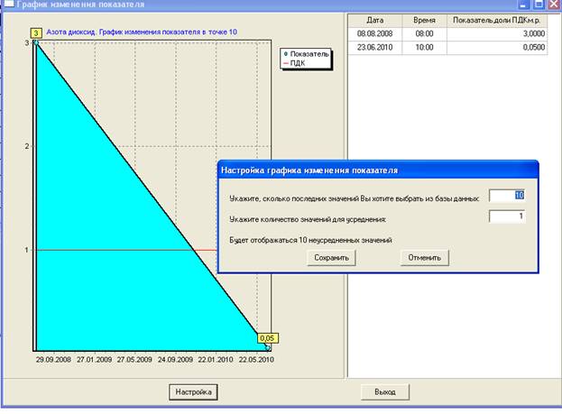Screen dimensions: 562x414
Task: Exit using the Выход button
Action: [x=385, y=391]
